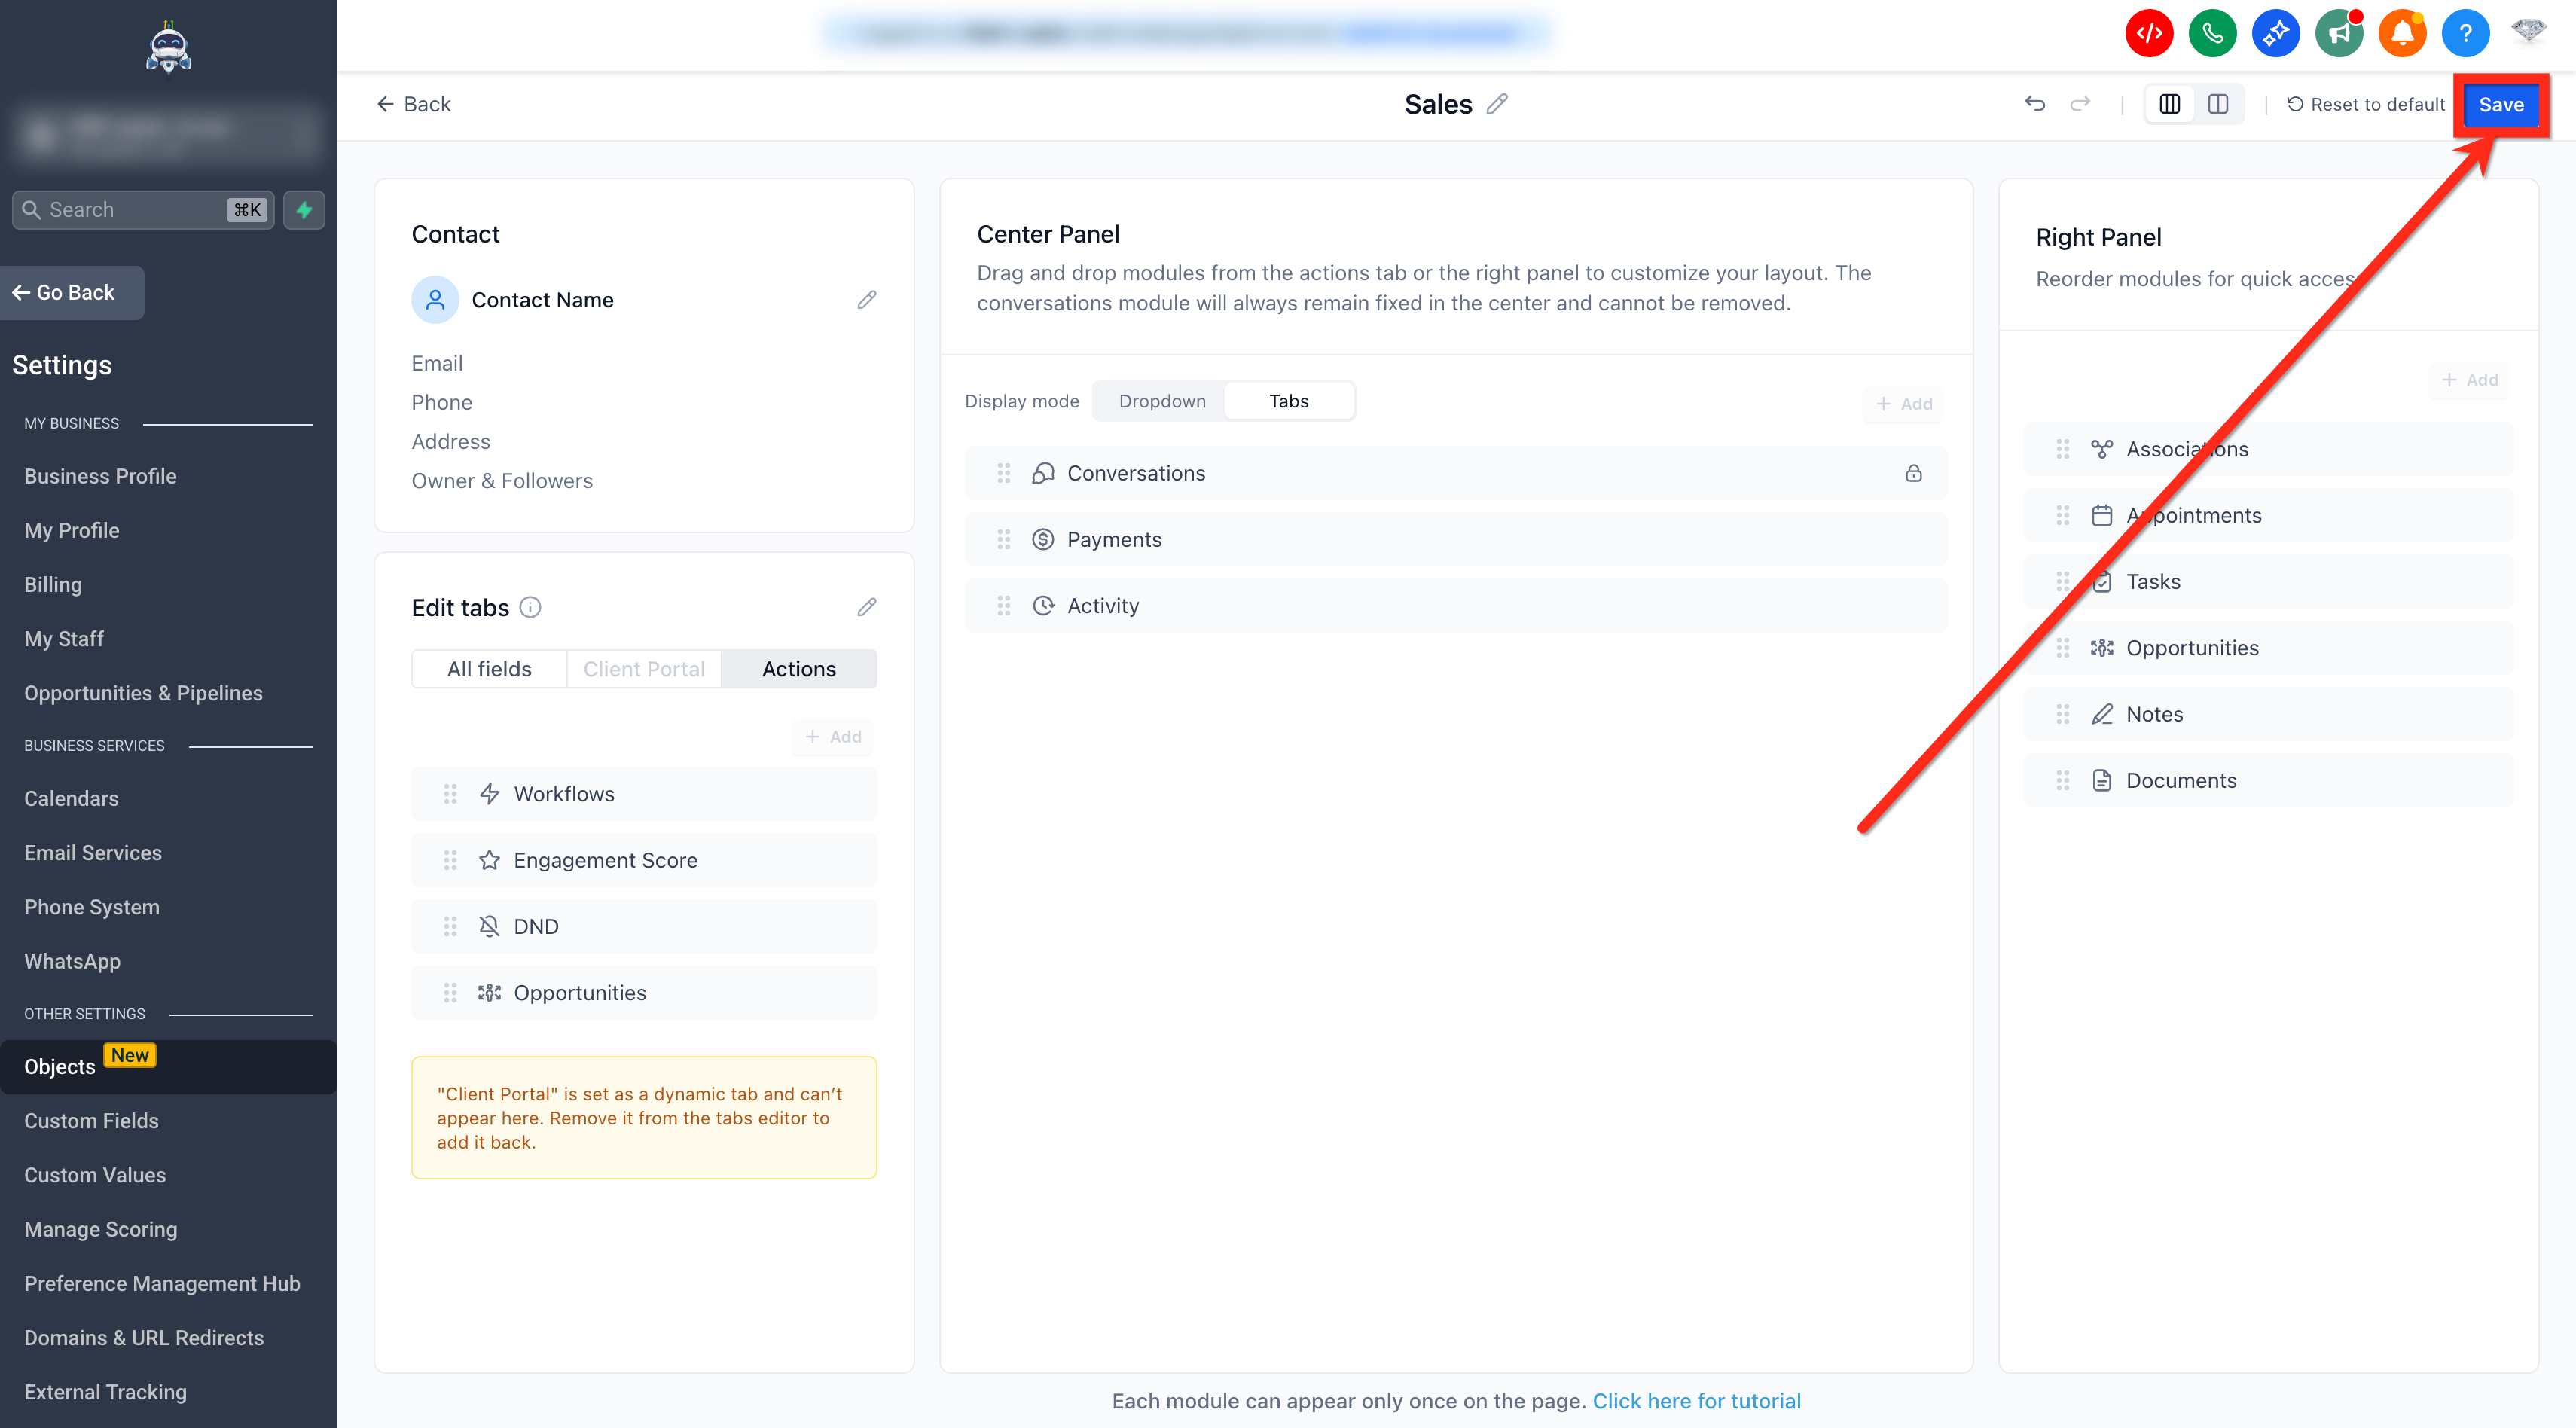The height and width of the screenshot is (1428, 2576).
Task: Click Reset to default
Action: coord(2365,104)
